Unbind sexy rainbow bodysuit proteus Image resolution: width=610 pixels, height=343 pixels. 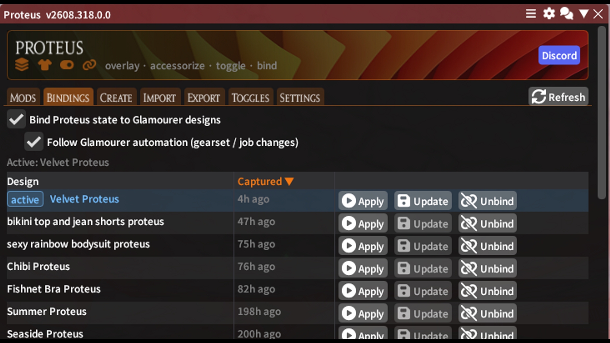tap(487, 246)
